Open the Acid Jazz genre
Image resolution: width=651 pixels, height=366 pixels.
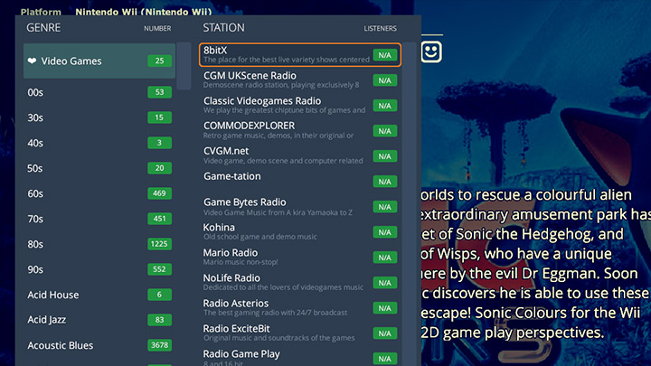point(99,320)
